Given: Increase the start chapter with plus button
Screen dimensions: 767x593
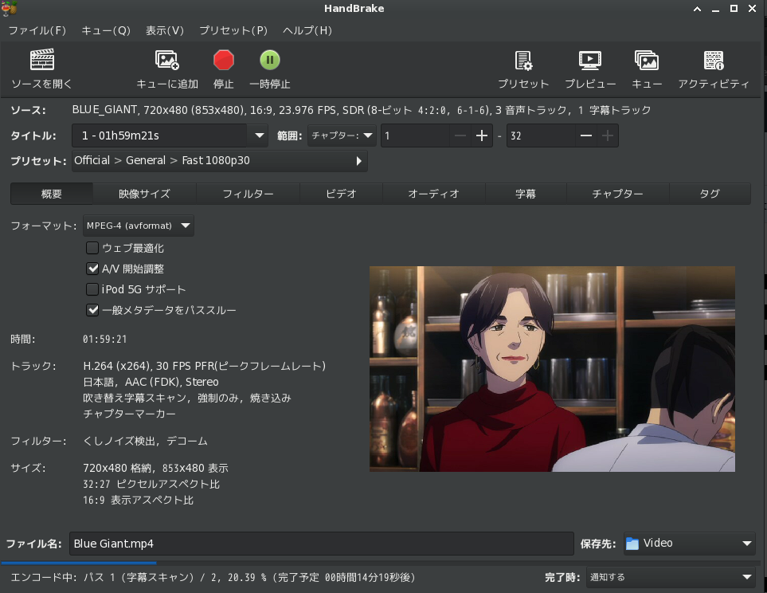Looking at the screenshot, I should coord(481,135).
